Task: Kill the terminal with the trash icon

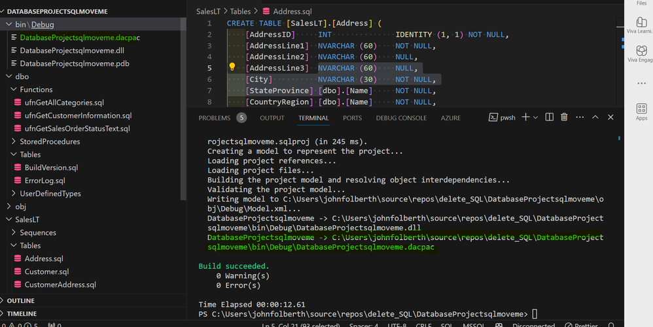Action: (563, 117)
